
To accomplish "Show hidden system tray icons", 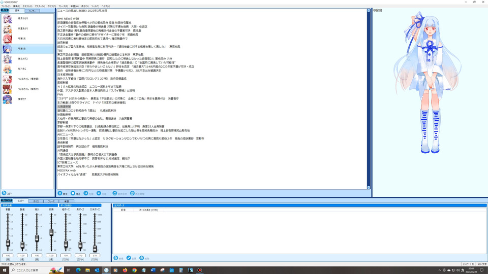I will click(x=439, y=270).
